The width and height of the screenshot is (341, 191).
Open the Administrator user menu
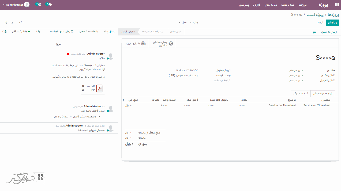16,5
